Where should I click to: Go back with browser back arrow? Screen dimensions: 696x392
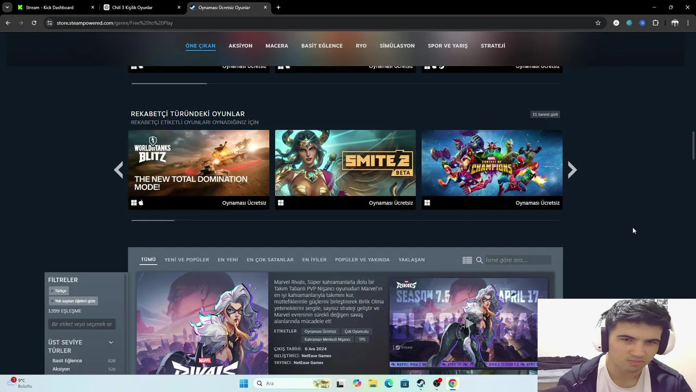click(x=8, y=23)
